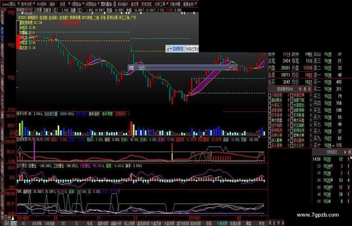The height and width of the screenshot is (226, 352).
Task: Click the 内盘 20351 value
Action: tap(285, 68)
